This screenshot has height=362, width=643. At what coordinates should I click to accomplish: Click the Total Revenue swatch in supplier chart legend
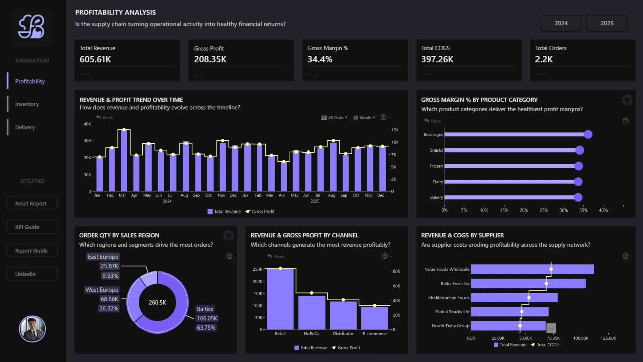point(496,345)
